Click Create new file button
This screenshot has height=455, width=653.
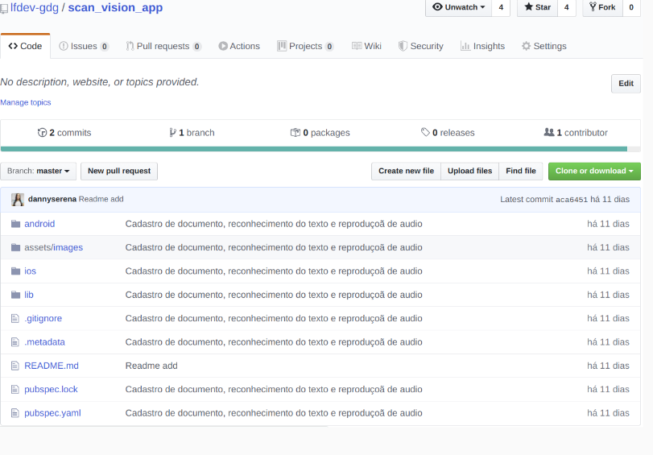pos(406,172)
